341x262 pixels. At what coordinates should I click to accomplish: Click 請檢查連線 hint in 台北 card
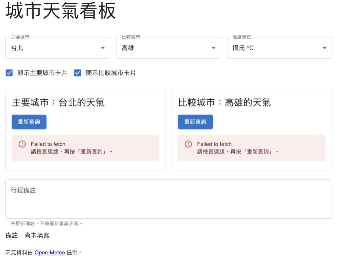tap(72, 151)
